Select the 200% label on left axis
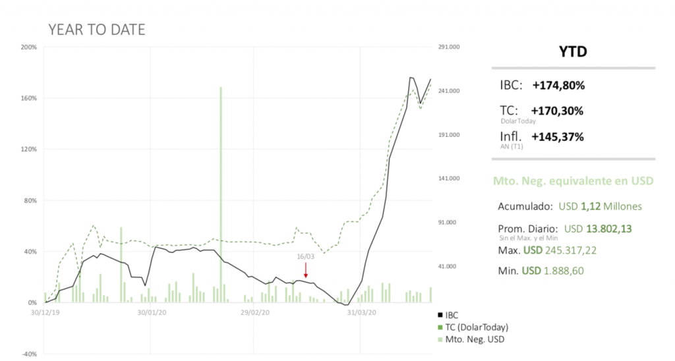 pyautogui.click(x=28, y=47)
